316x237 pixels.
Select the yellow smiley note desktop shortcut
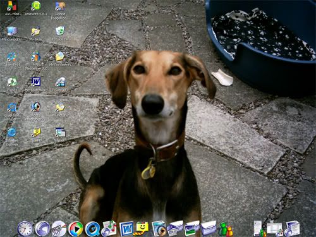pos(36,135)
